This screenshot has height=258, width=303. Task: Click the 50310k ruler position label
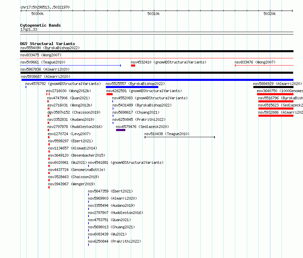click(154, 14)
